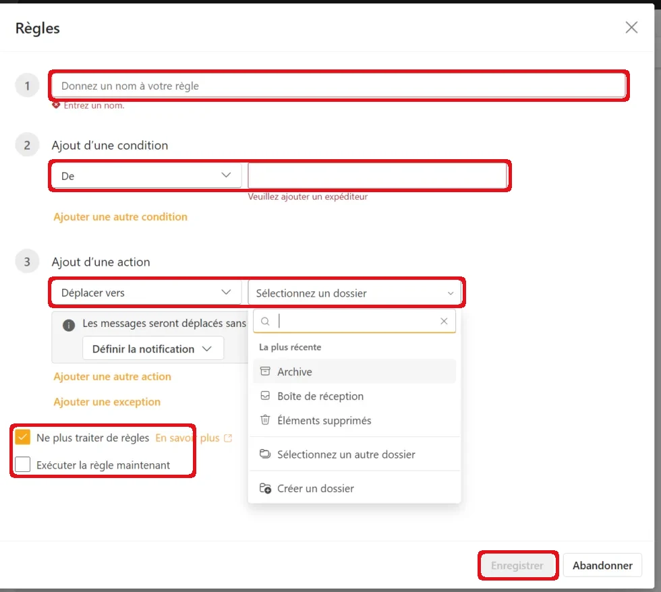Click 'Ajouter une autre action' link
This screenshot has width=661, height=592.
(112, 376)
